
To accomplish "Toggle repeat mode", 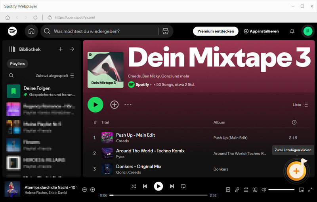I will pos(183,186).
